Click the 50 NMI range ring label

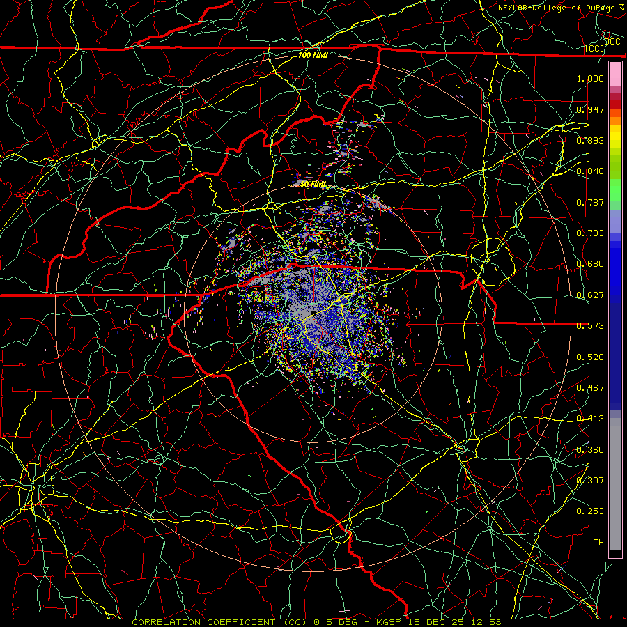[x=313, y=184]
